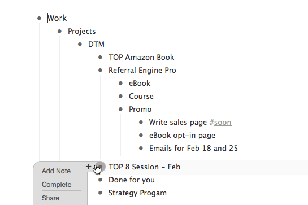This screenshot has width=308, height=205.
Task: Select Complete in the popup menu
Action: pos(57,184)
